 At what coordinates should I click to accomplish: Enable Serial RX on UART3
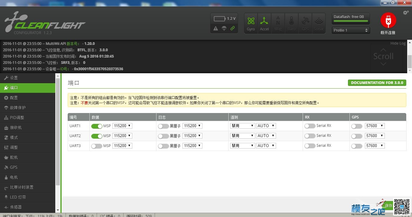(310, 146)
